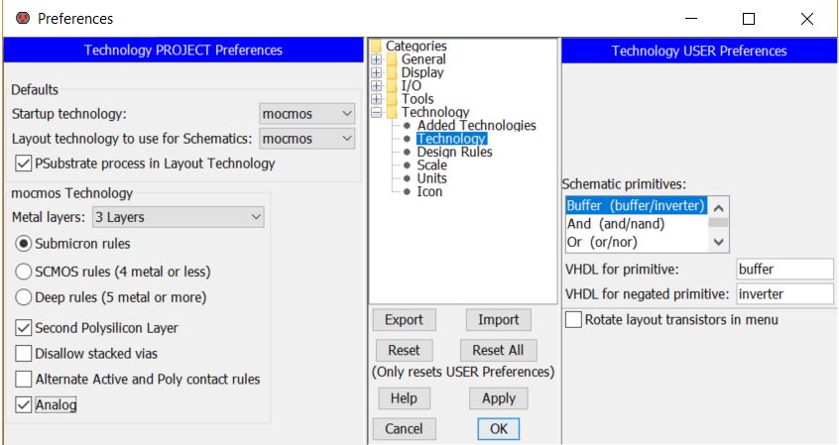Click the Export button
The height and width of the screenshot is (445, 839).
[404, 319]
